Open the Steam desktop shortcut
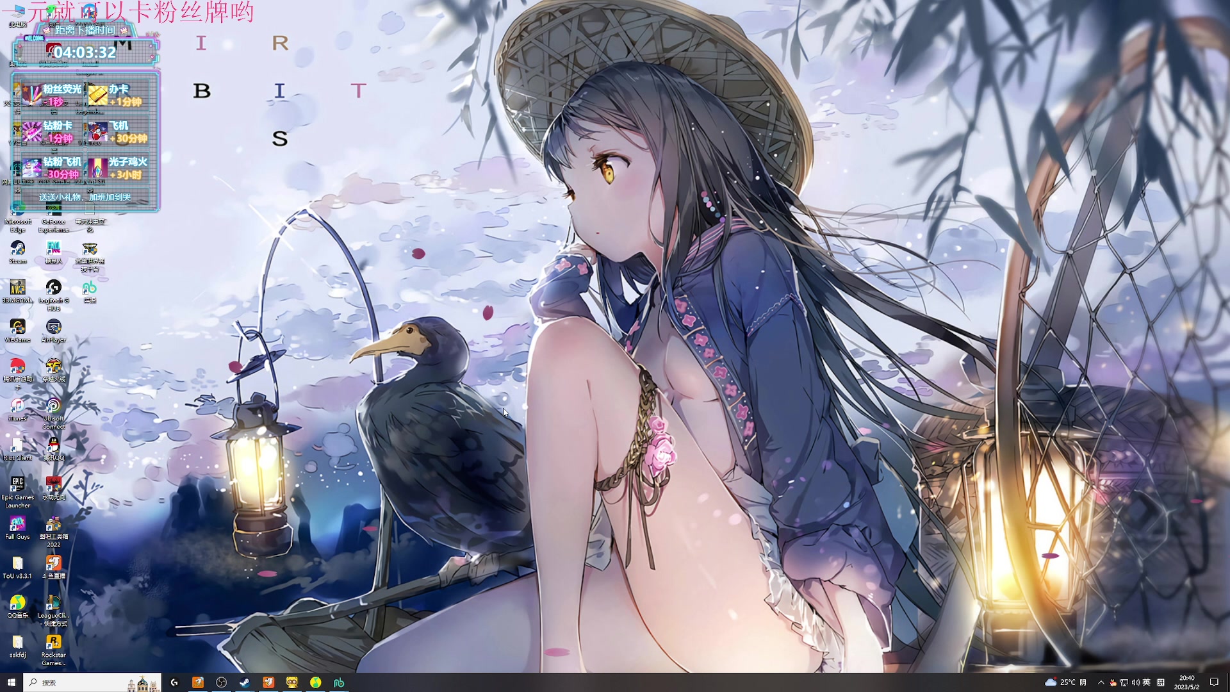 (x=18, y=250)
